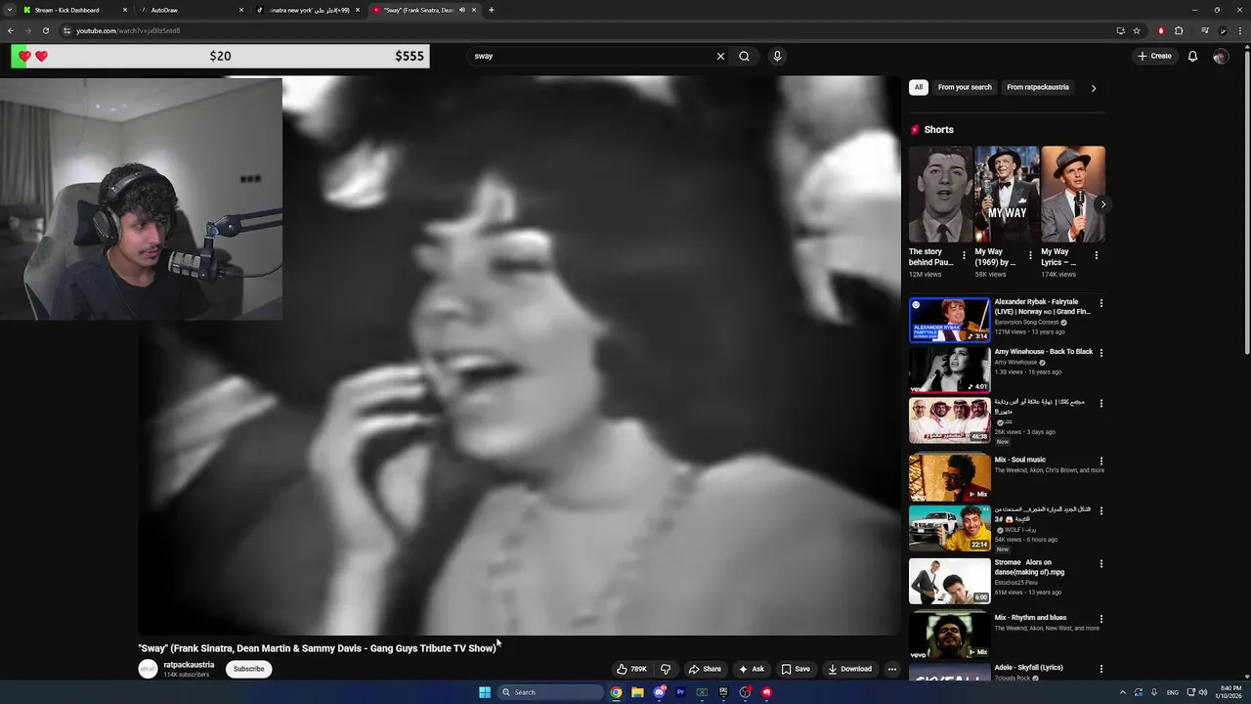This screenshot has height=704, width=1251.
Task: Open the Create menu
Action: pos(1154,56)
